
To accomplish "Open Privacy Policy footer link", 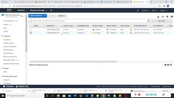I will (155, 87).
